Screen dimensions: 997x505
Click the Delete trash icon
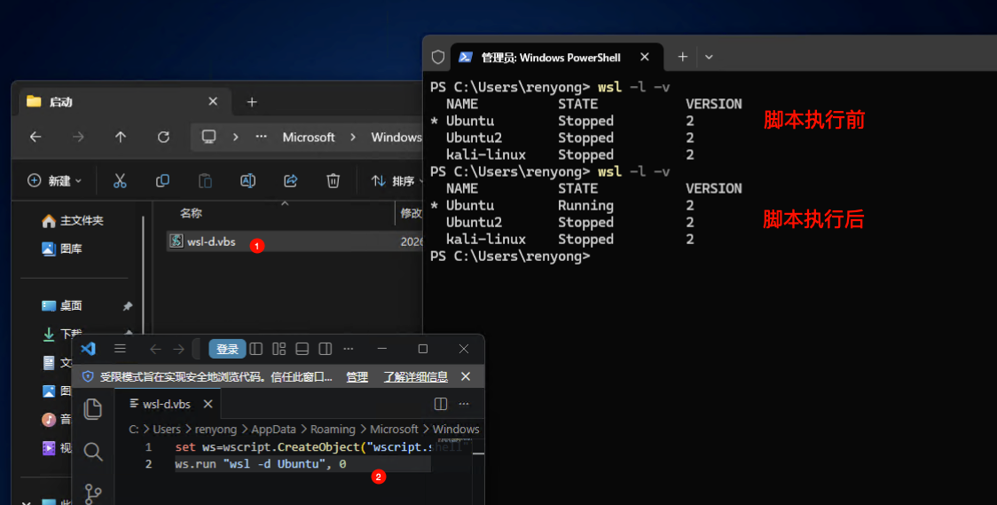click(334, 181)
